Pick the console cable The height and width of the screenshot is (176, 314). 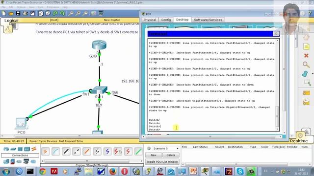pyautogui.click(x=55, y=152)
